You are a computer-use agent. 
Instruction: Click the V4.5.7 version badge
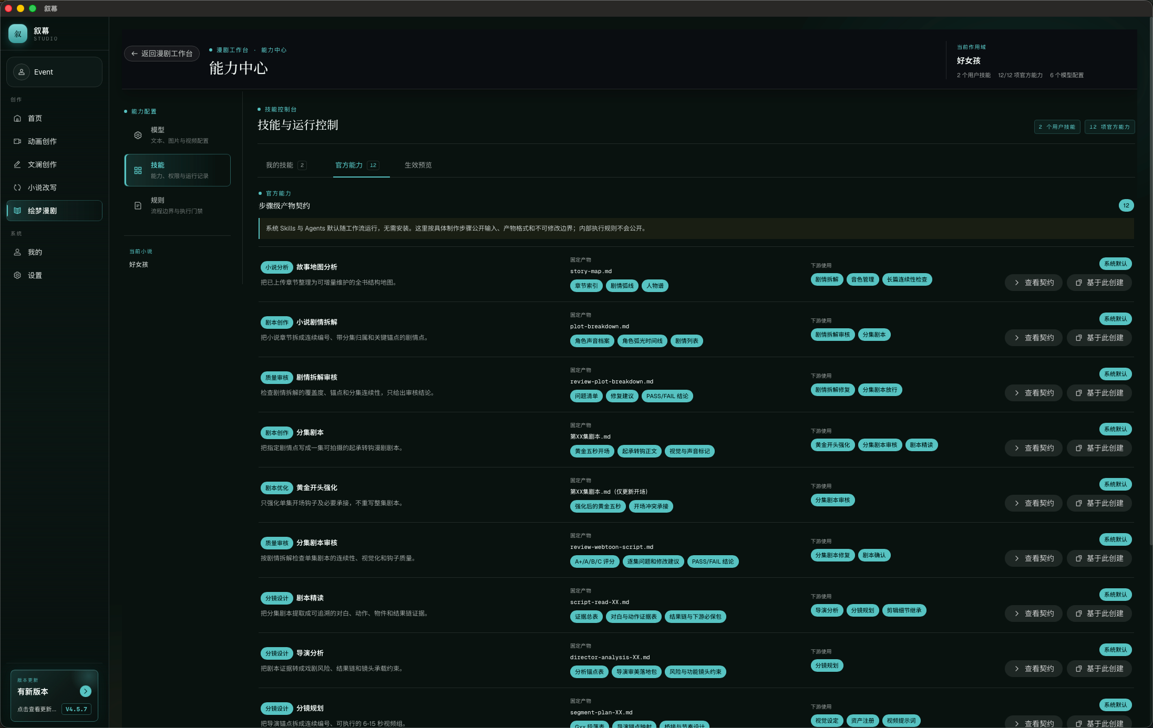[76, 709]
